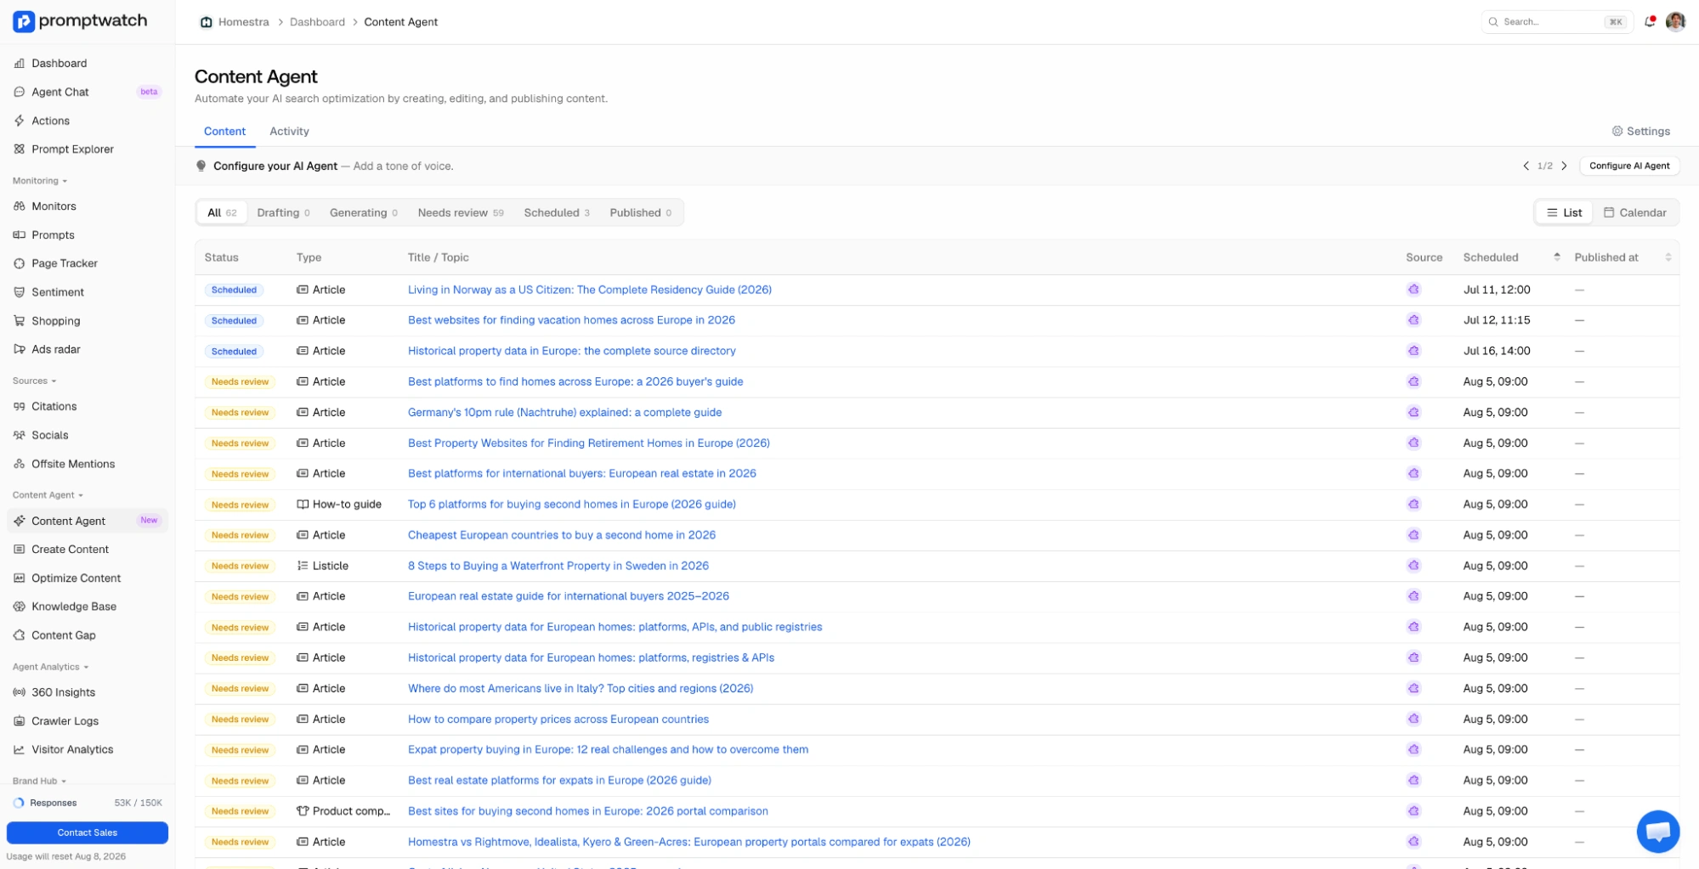Open Living in Norway residency guide article
This screenshot has height=869, width=1699.
589,290
